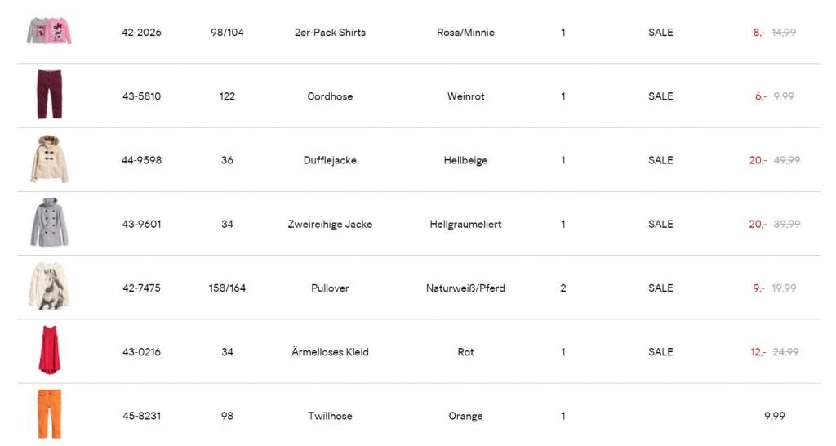Click the red sleeveless dress image
The image size is (836, 446).
pos(49,350)
